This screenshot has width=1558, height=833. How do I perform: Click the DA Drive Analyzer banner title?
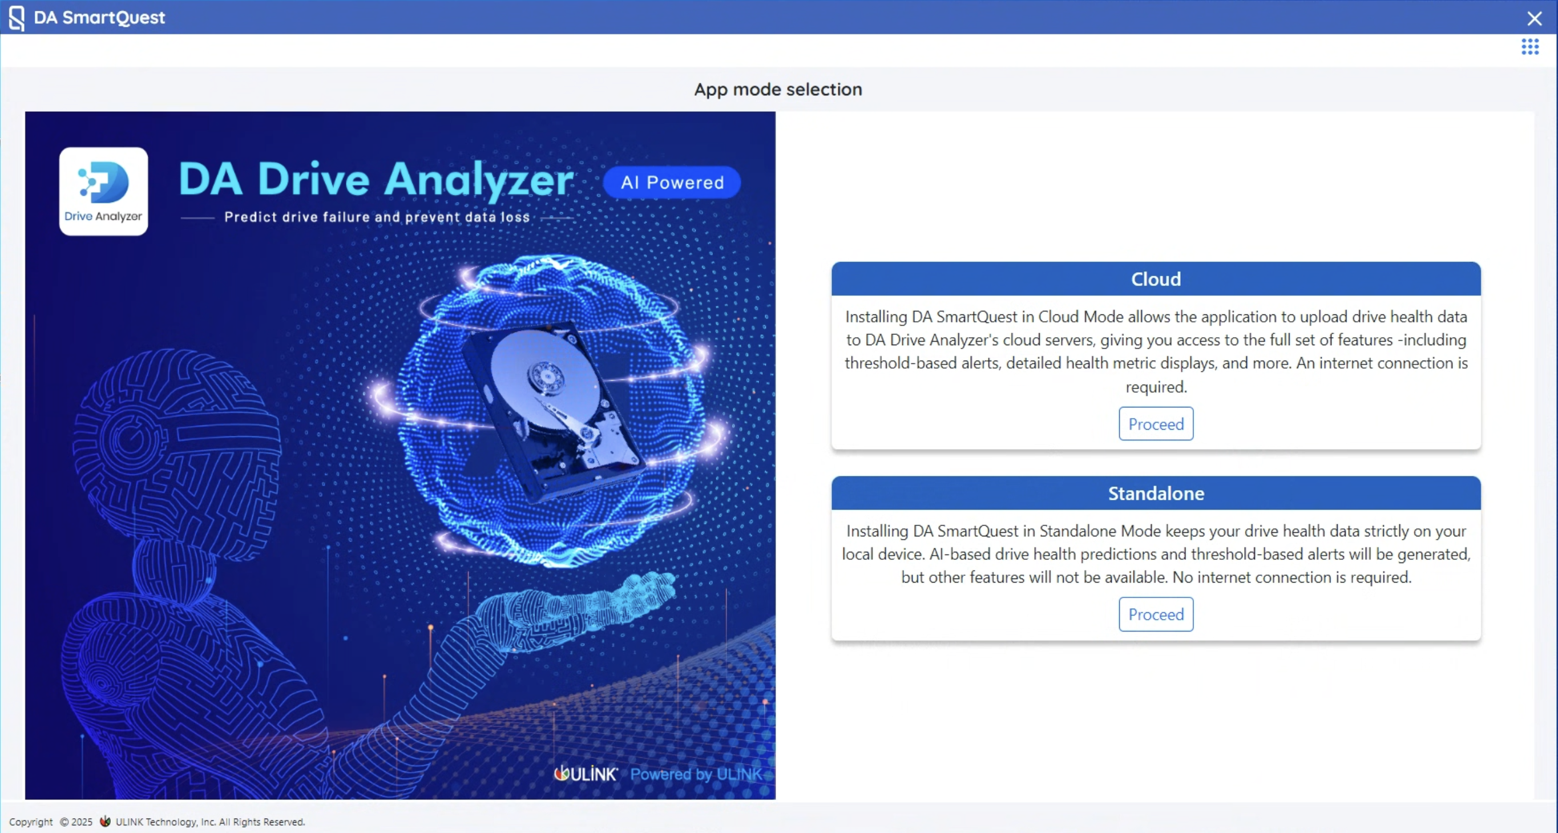376,180
